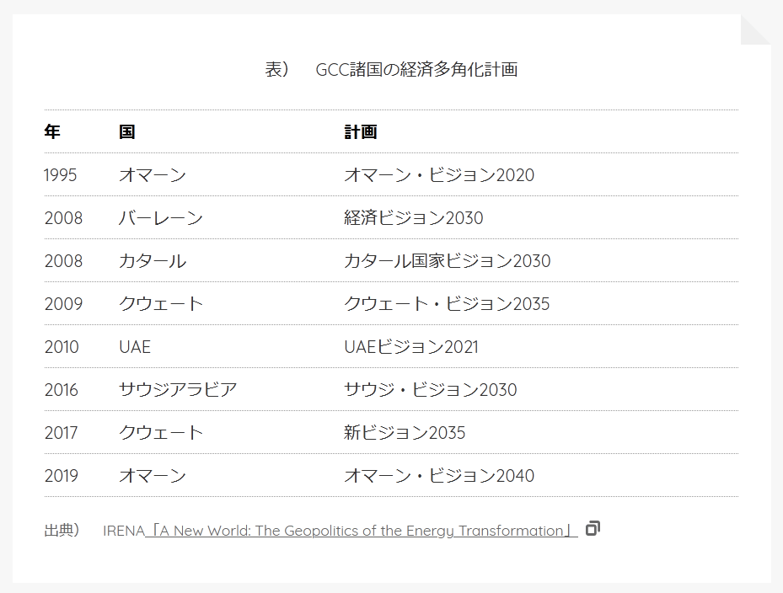This screenshot has width=783, height=593.
Task: Click the external link icon beside the IRENA source
Action: [593, 529]
